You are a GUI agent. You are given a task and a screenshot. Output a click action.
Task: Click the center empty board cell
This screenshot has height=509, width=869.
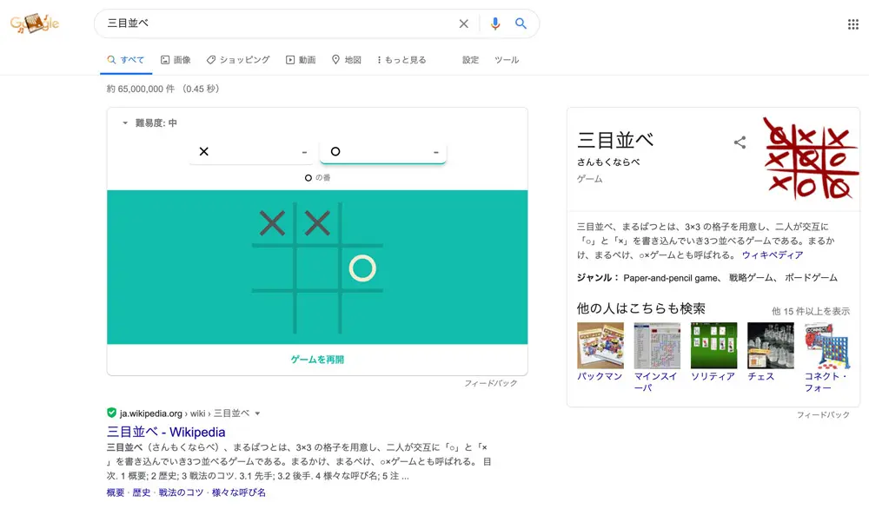317,268
